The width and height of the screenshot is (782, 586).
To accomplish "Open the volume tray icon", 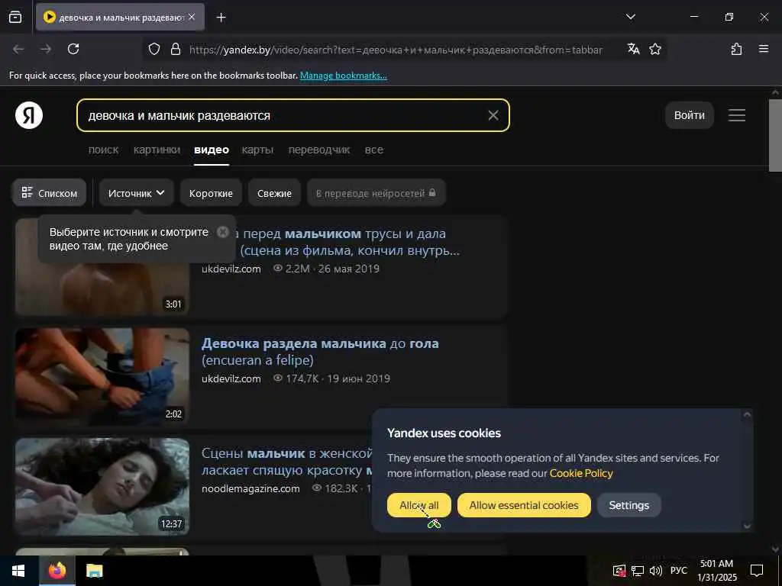I will [656, 571].
